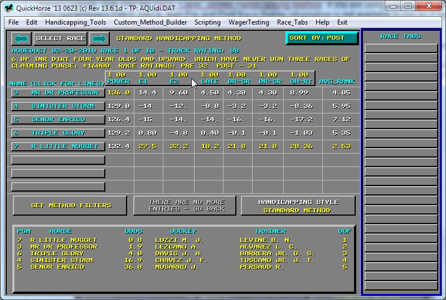Screen dimensions: 446x300
Task: Open the Handicapping_Tools menu
Action: (x=75, y=22)
